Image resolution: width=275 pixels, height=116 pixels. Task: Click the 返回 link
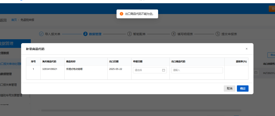(3, 20)
